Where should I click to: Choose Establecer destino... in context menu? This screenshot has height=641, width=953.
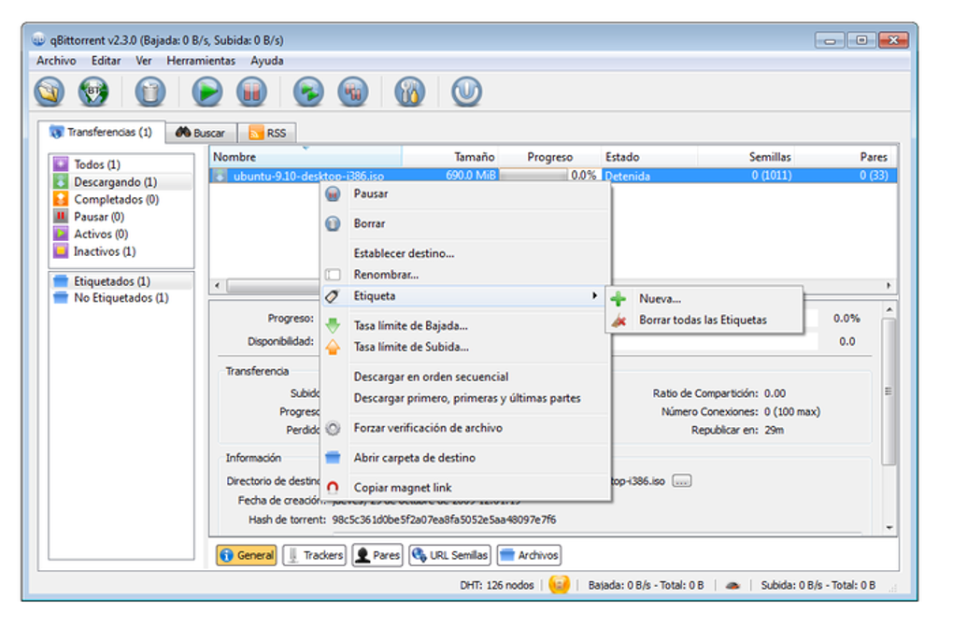(465, 253)
